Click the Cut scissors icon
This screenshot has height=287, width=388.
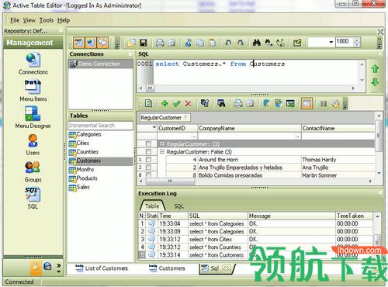[189, 43]
